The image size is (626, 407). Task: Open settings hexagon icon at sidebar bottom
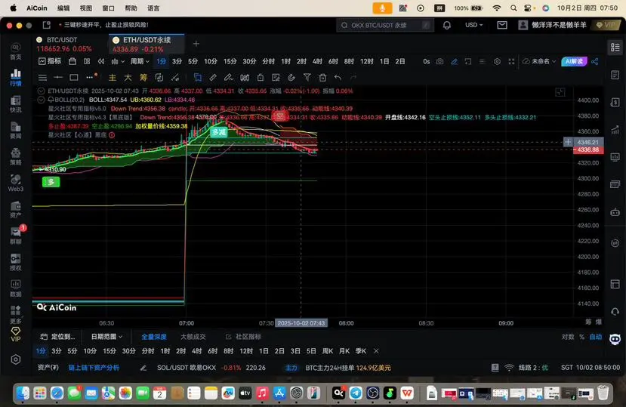(x=16, y=359)
